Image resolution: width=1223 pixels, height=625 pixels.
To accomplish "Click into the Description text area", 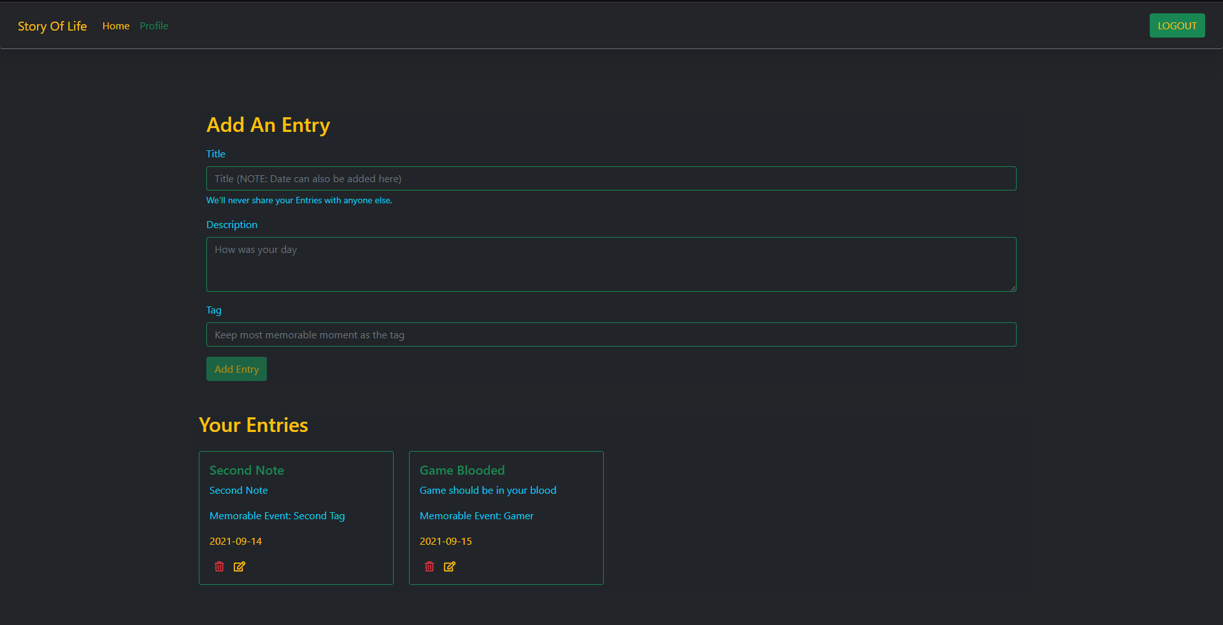I will coord(611,264).
